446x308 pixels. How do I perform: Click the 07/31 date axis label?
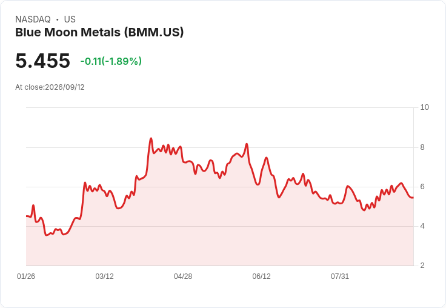pyautogui.click(x=339, y=276)
